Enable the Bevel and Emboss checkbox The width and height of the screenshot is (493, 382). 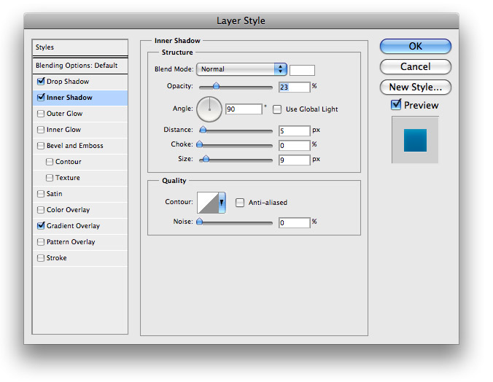coord(41,146)
